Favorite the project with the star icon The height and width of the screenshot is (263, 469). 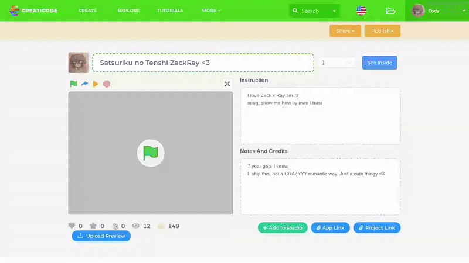pyautogui.click(x=93, y=226)
